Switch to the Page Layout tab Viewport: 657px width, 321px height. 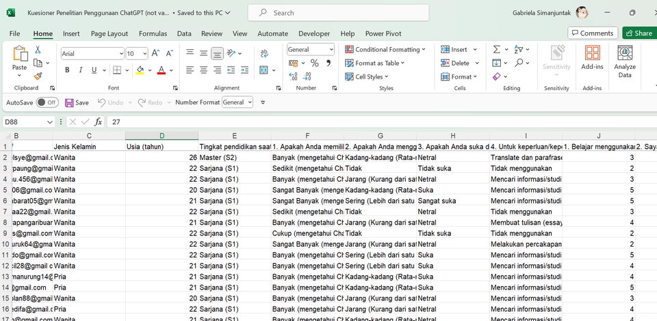(x=109, y=33)
